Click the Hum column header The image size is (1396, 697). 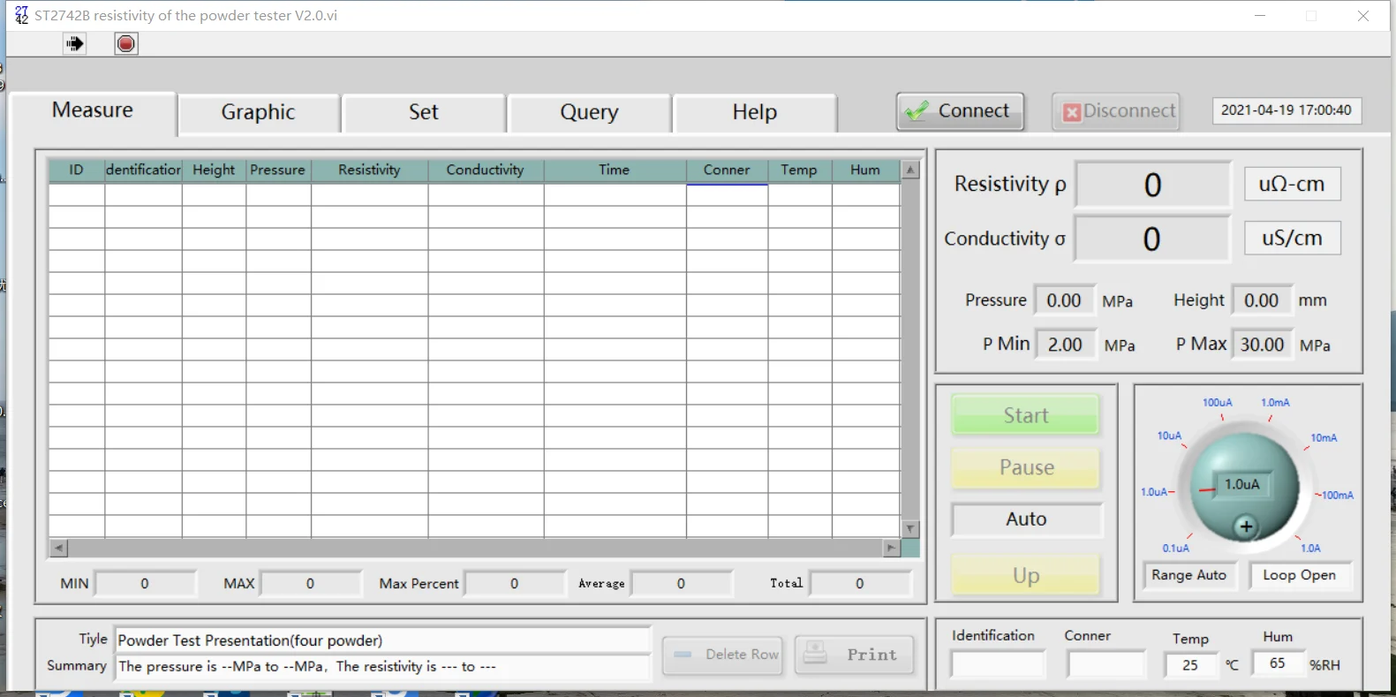(x=865, y=170)
